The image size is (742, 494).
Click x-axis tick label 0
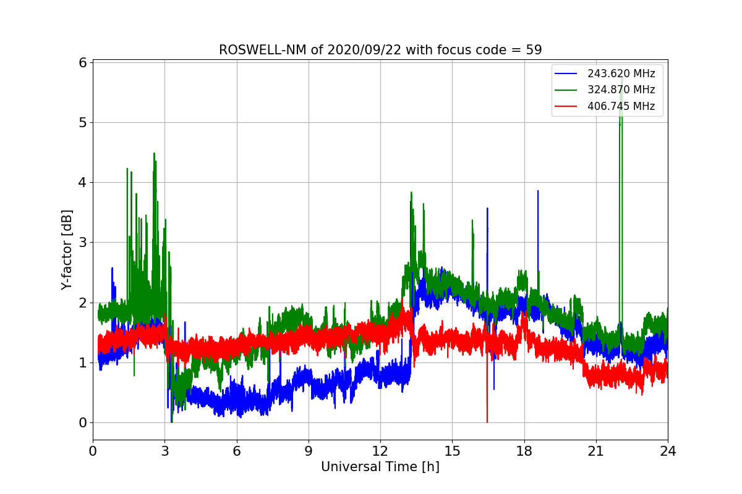pyautogui.click(x=93, y=451)
